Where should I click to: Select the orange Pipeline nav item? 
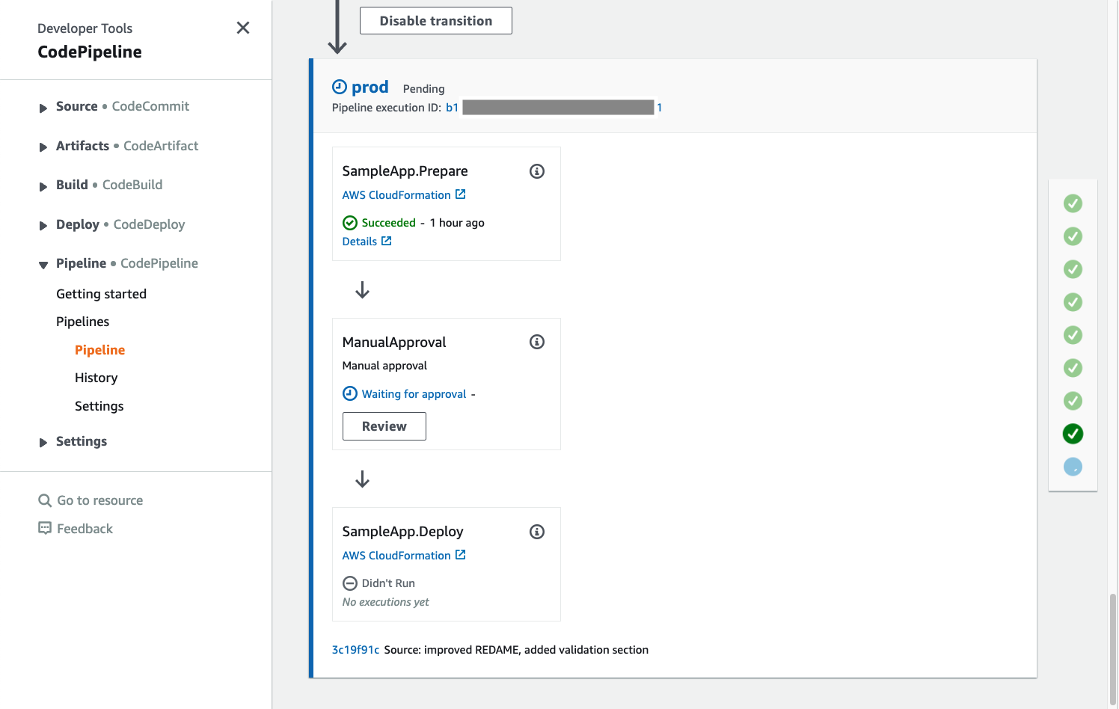click(99, 350)
